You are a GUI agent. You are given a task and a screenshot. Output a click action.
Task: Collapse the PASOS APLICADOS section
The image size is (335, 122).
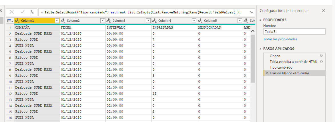pyautogui.click(x=260, y=49)
